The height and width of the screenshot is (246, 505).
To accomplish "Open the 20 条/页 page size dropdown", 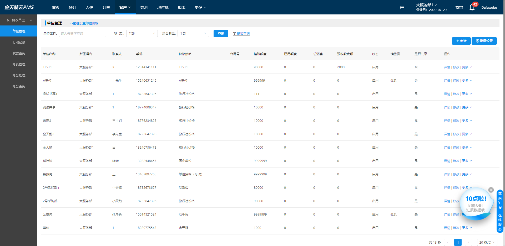I will tap(487, 242).
